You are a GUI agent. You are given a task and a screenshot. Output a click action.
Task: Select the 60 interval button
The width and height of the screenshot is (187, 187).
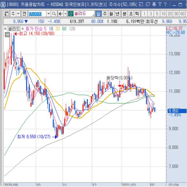[x=182, y=14]
